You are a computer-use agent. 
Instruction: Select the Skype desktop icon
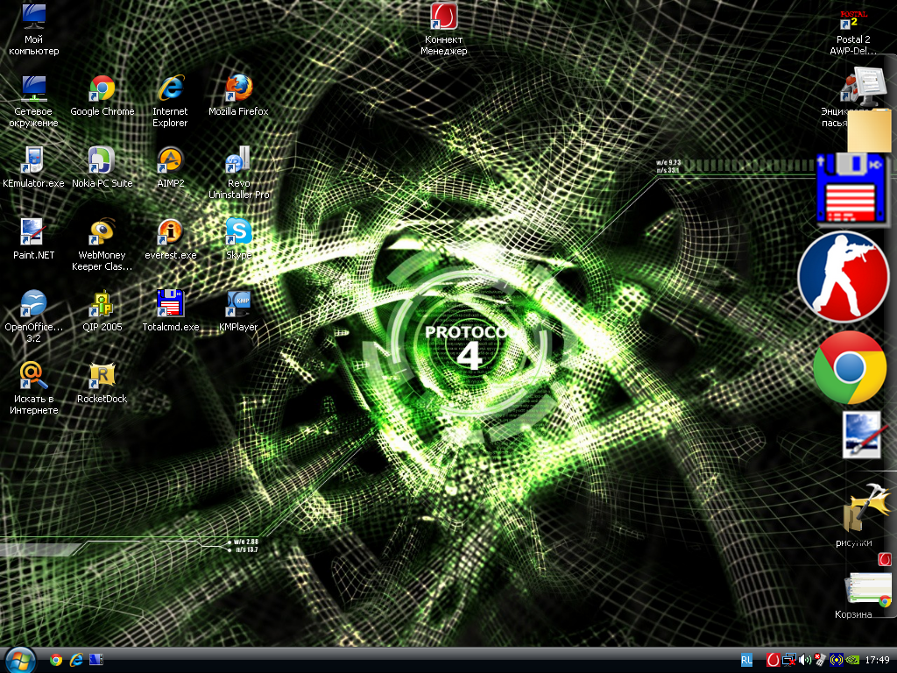tap(238, 232)
